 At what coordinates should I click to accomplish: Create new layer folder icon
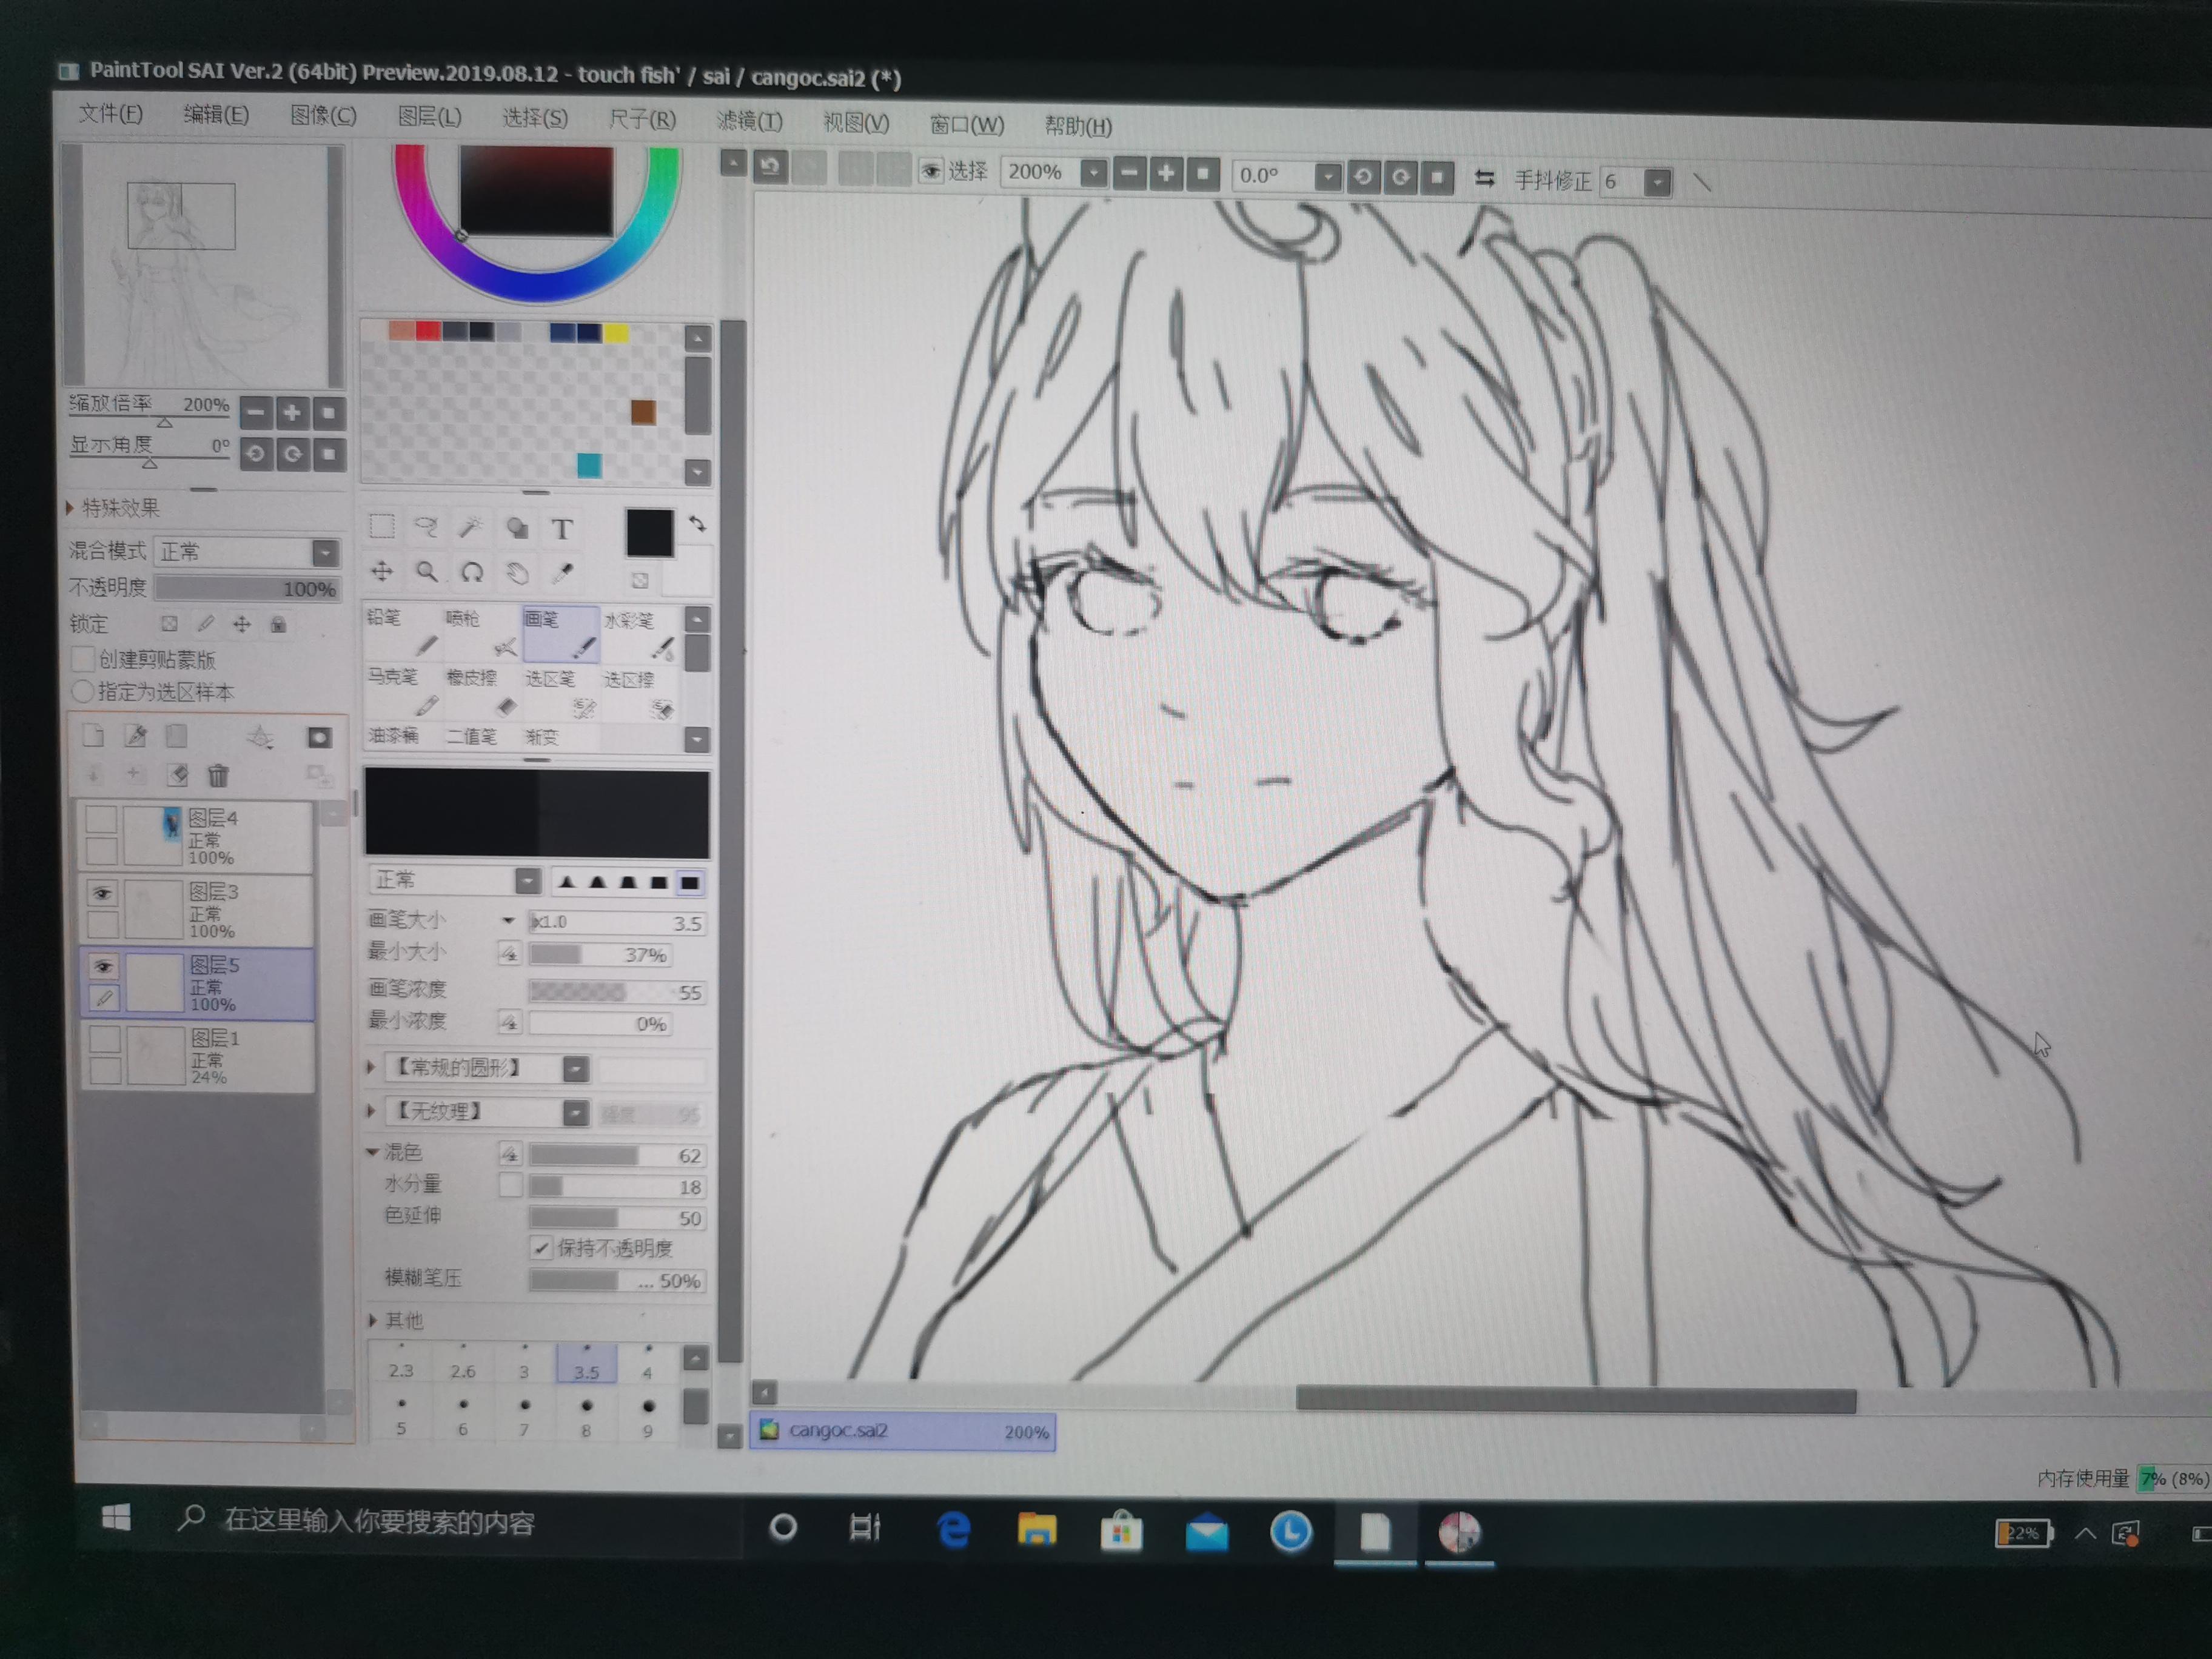pos(177,737)
